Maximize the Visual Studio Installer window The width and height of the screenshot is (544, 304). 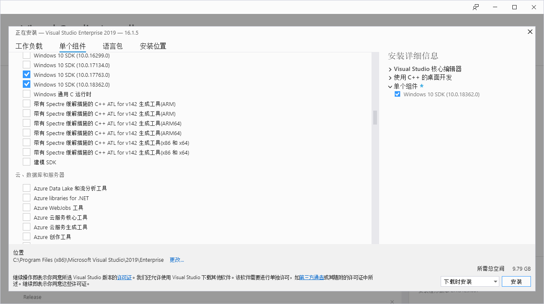click(x=514, y=7)
